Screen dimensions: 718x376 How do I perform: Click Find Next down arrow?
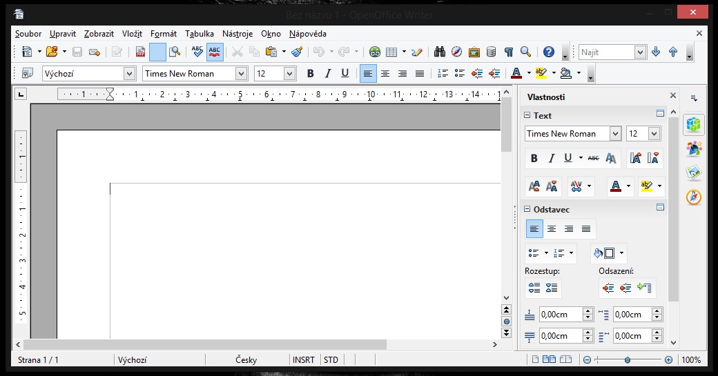(x=656, y=52)
